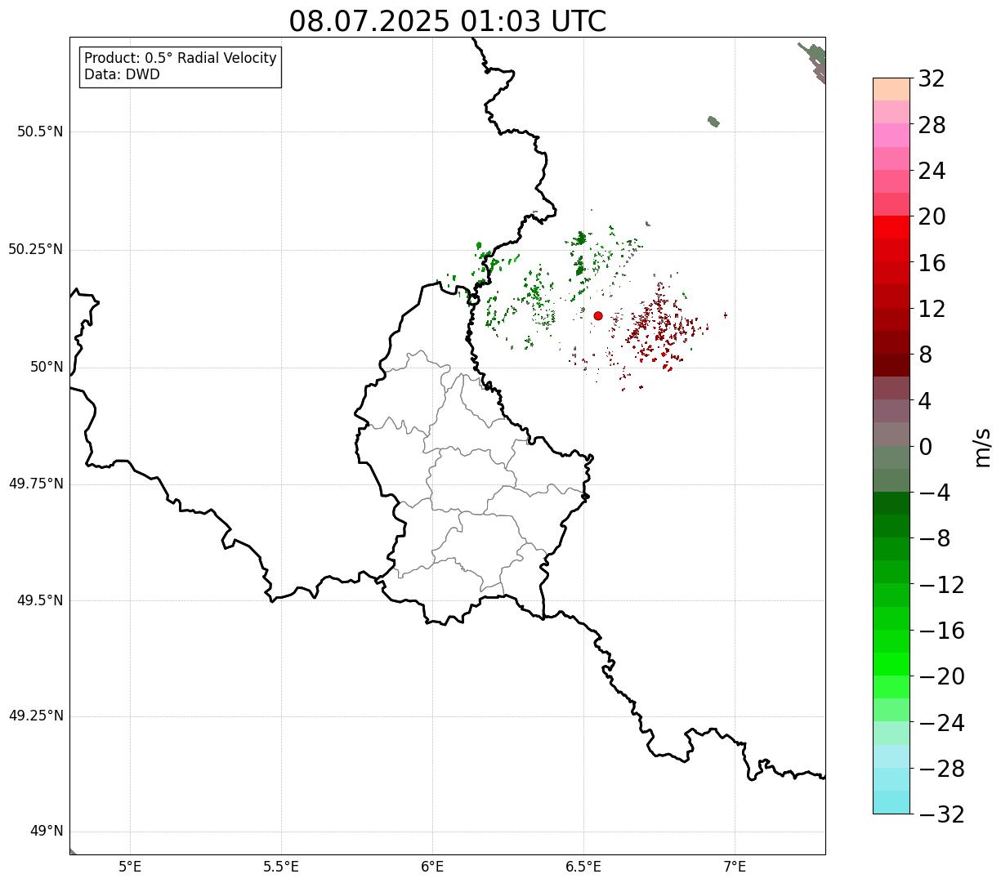Click the Product: 0.5° Radial Velocity text
1001x883 pixels.
(x=181, y=59)
